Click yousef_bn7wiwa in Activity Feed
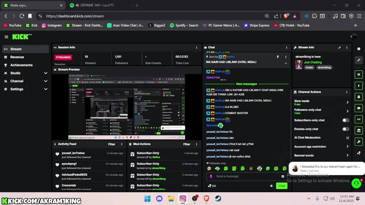Screen dimensions: 365x205 [x=73, y=153]
